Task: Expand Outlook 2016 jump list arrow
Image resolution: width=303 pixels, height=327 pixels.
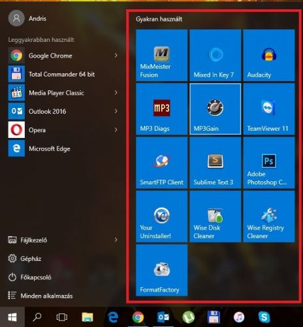Action: [x=116, y=111]
